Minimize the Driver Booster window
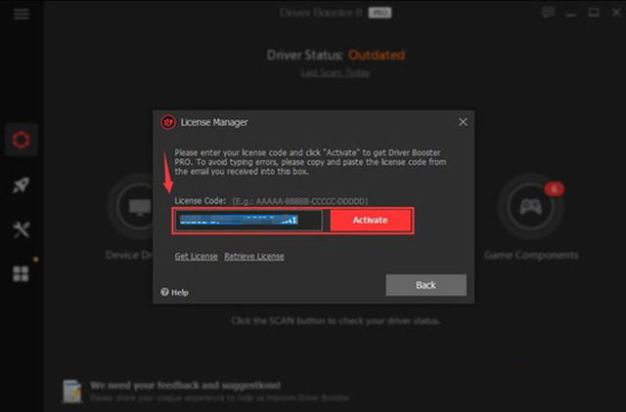The height and width of the screenshot is (412, 626). [571, 13]
